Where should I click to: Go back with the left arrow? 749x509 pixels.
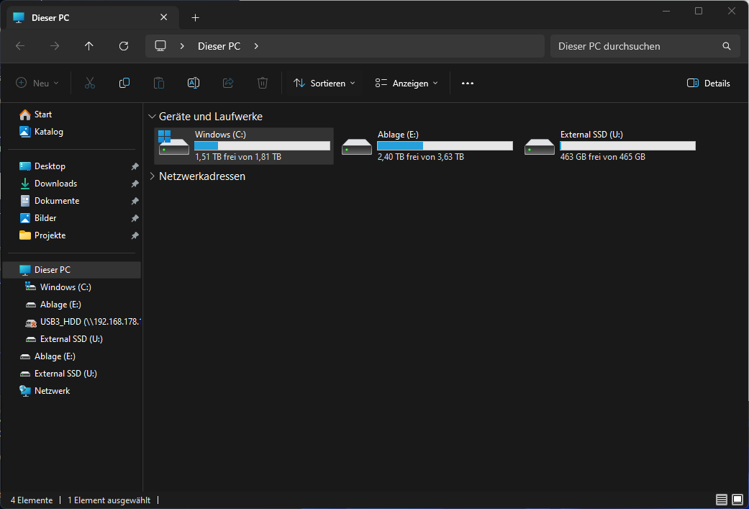pos(20,46)
